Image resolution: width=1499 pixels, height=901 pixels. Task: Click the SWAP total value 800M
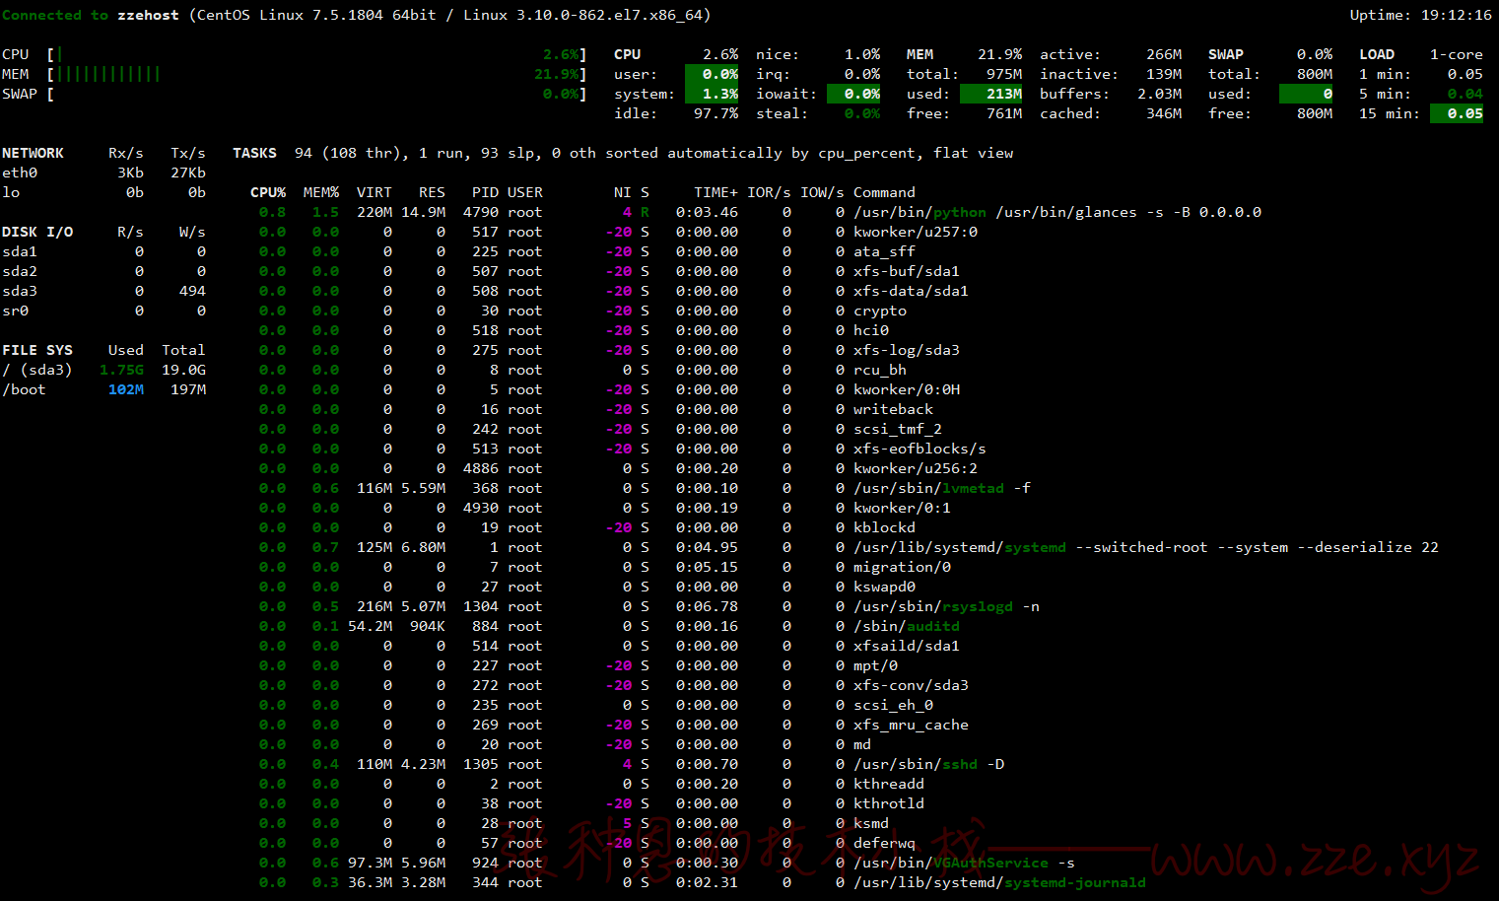click(1315, 74)
